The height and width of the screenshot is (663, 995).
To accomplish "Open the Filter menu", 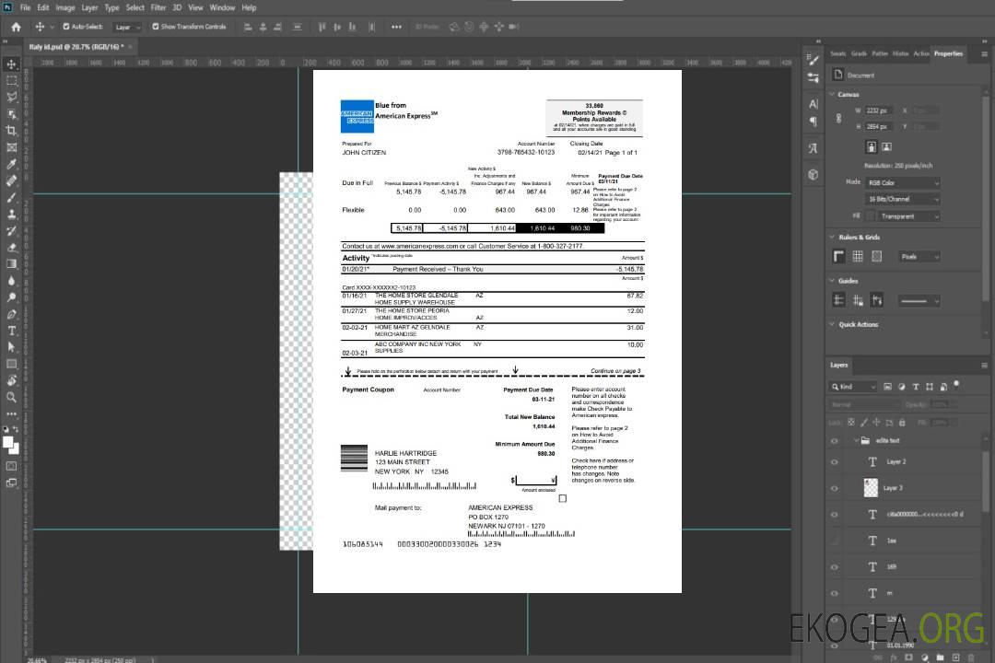I will (x=158, y=7).
